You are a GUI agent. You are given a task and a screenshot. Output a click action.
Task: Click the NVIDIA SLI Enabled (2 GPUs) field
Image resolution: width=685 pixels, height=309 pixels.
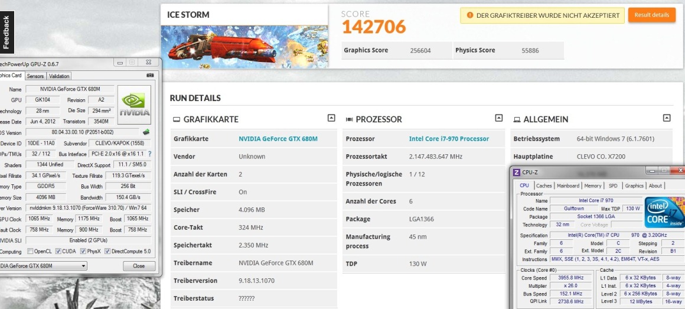click(x=88, y=240)
